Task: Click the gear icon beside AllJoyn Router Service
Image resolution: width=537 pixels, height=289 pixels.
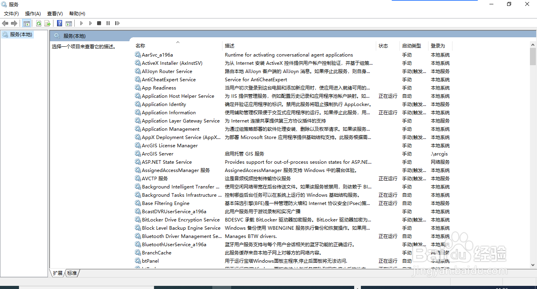Action: coord(138,71)
